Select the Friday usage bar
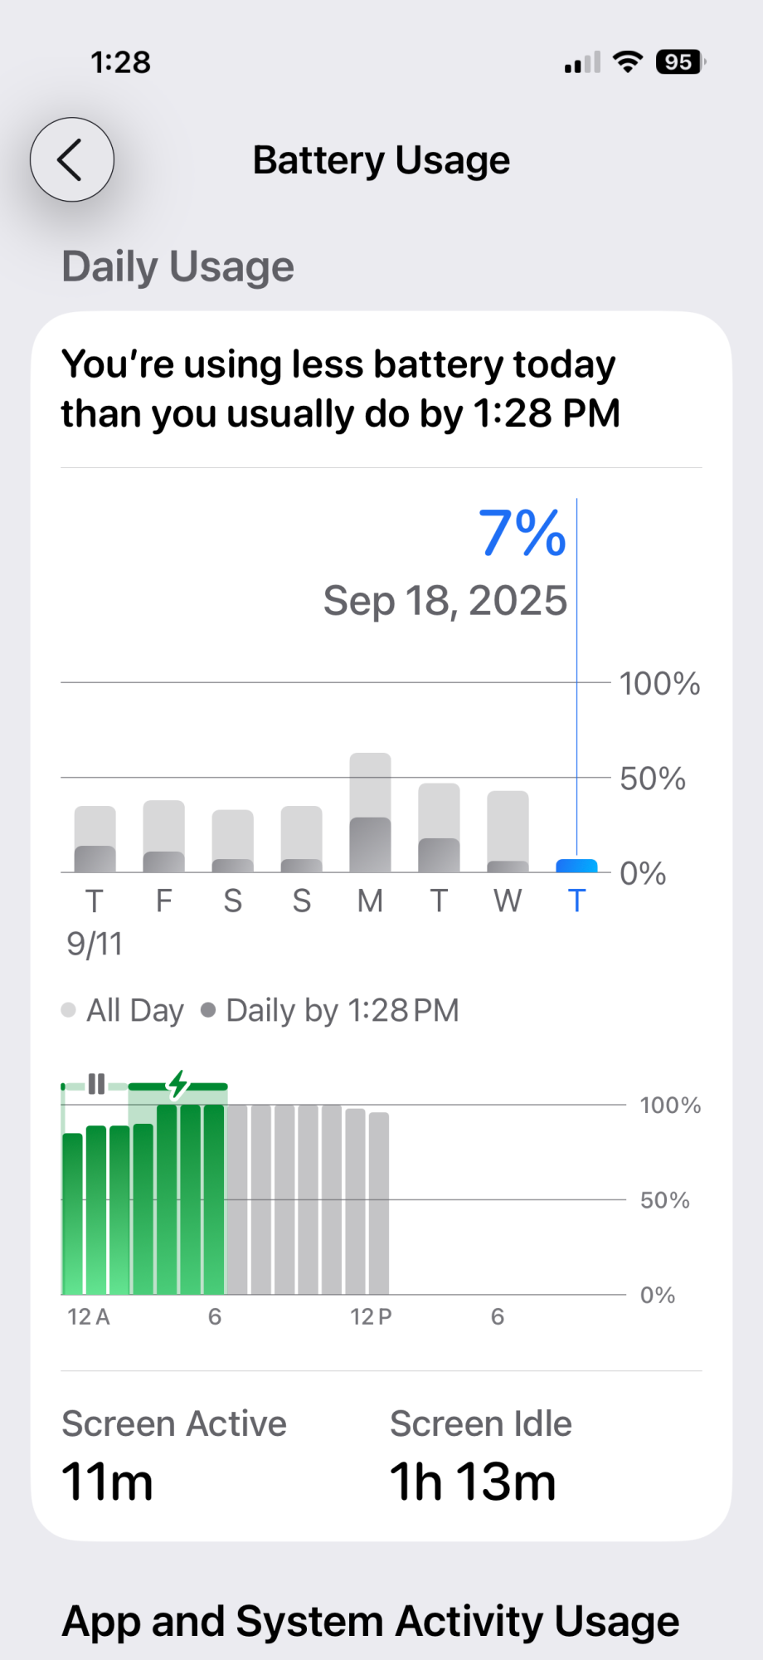This screenshot has width=763, height=1660. tap(163, 837)
